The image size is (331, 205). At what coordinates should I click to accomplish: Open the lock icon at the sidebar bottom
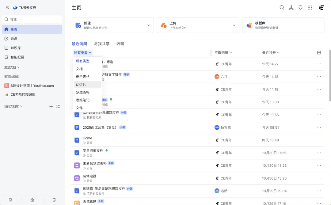32,199
